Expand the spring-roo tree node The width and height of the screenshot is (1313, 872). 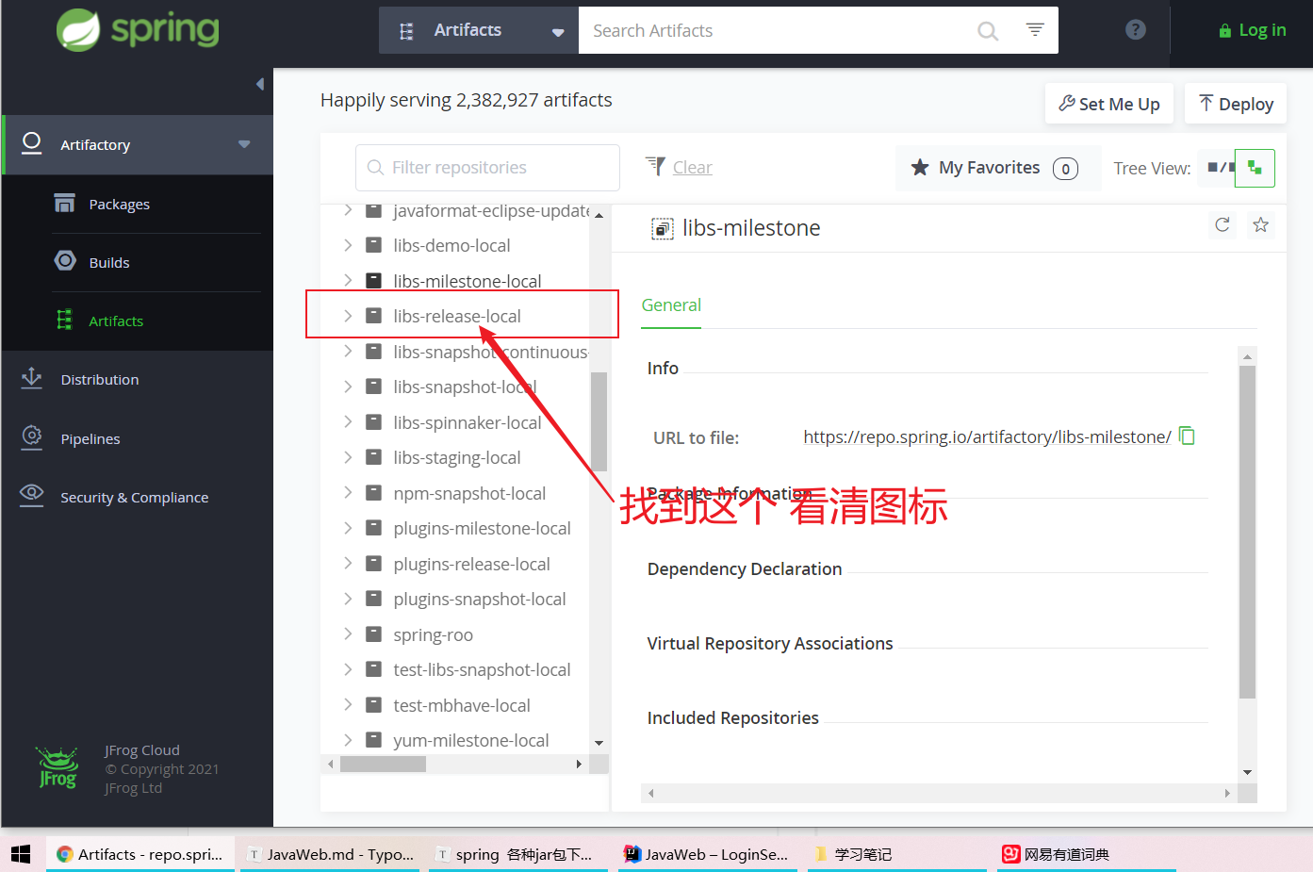coord(347,633)
